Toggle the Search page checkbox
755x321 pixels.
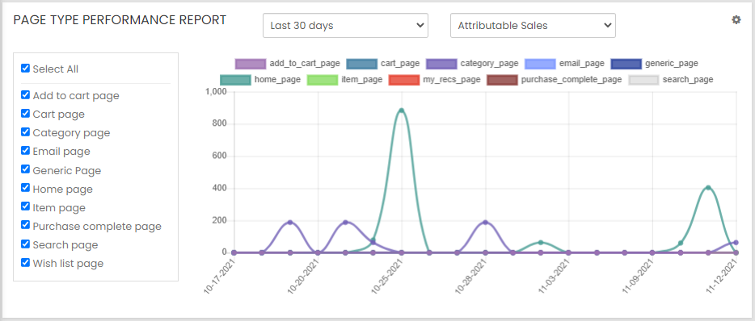tap(26, 244)
